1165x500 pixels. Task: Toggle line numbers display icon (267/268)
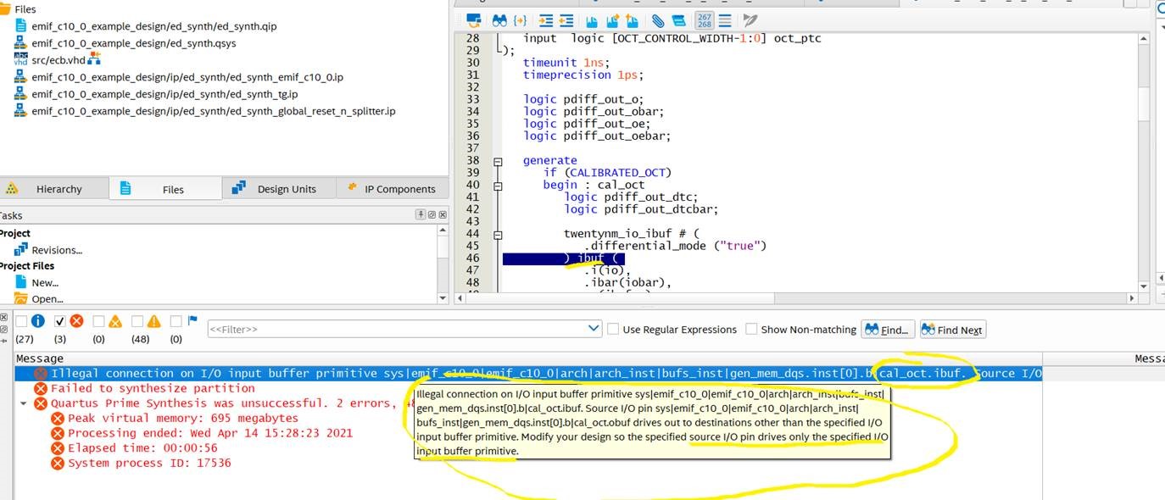704,19
